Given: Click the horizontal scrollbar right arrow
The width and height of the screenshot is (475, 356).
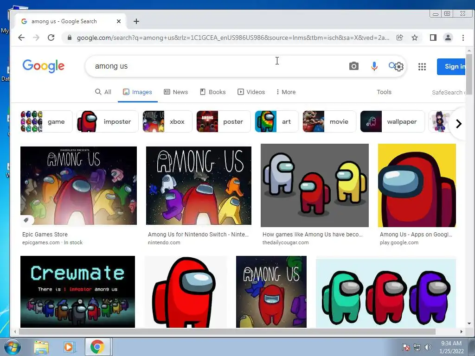Looking at the screenshot, I should [462, 332].
